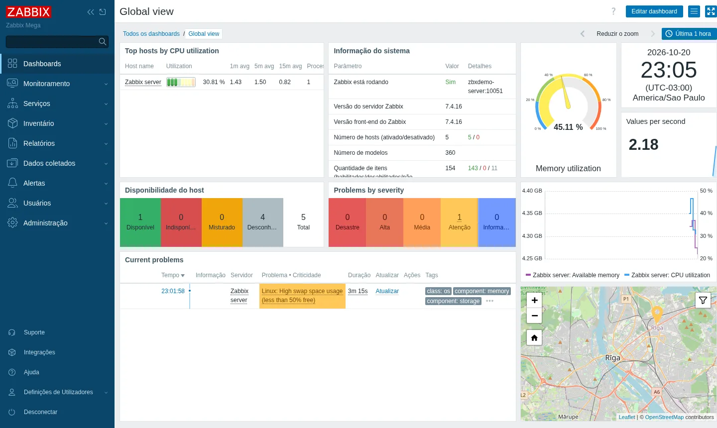Go to previous time period arrow
The width and height of the screenshot is (717, 428).
pyautogui.click(x=583, y=34)
